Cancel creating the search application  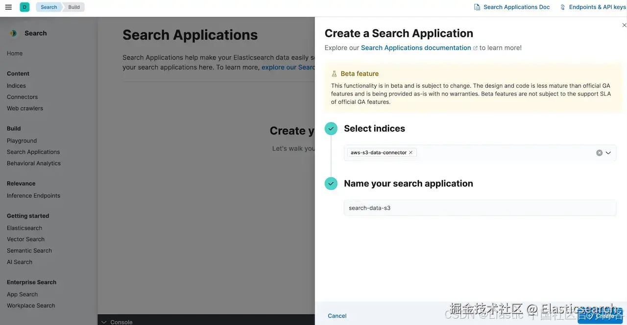point(337,316)
